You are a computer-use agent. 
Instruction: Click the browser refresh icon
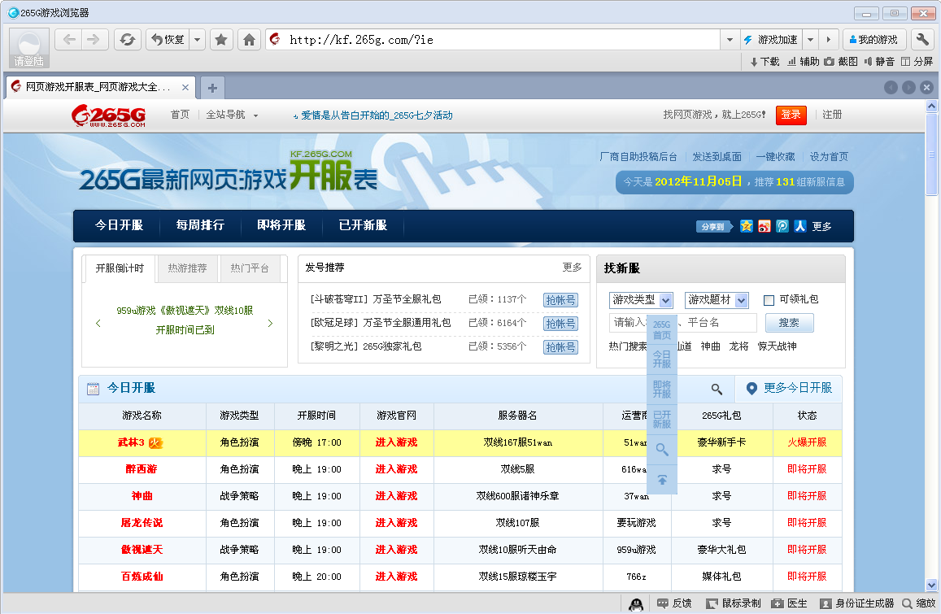click(x=127, y=40)
